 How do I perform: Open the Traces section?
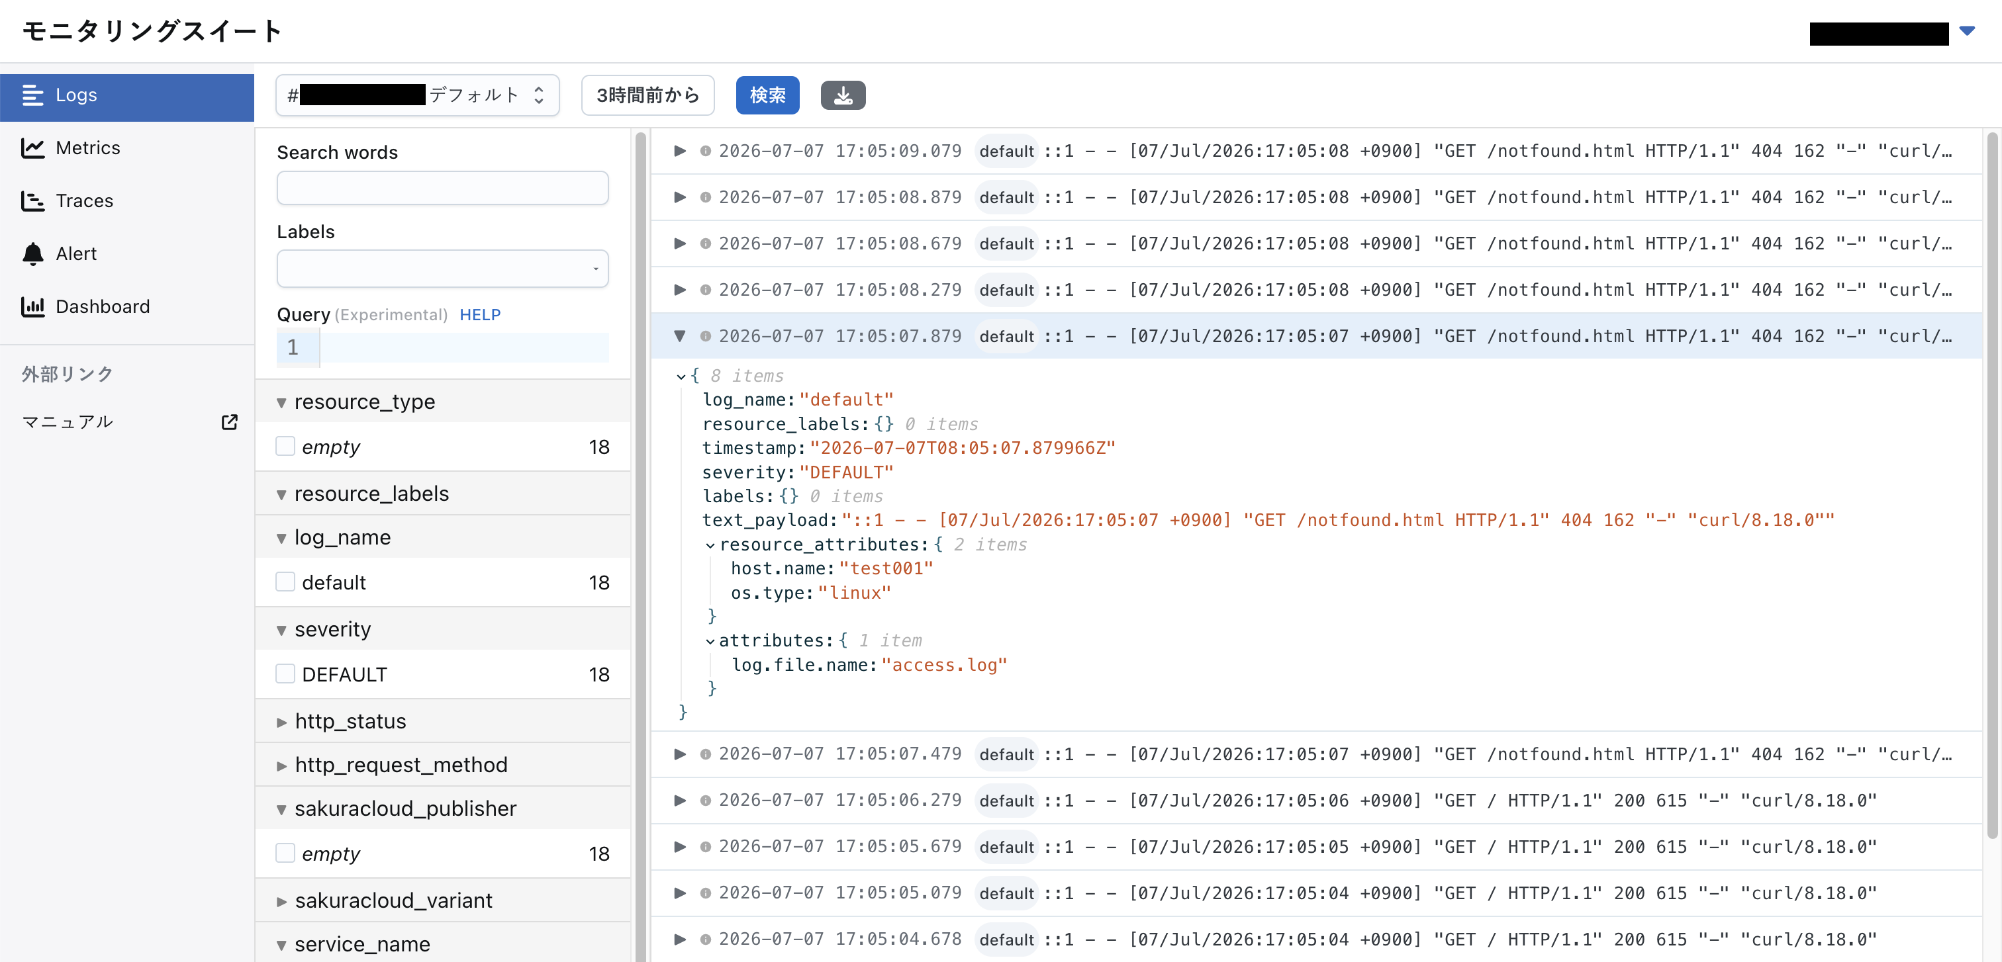126,201
